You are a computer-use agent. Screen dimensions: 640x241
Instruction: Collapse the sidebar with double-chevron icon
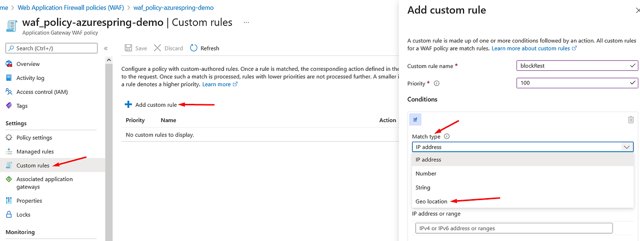(x=105, y=48)
